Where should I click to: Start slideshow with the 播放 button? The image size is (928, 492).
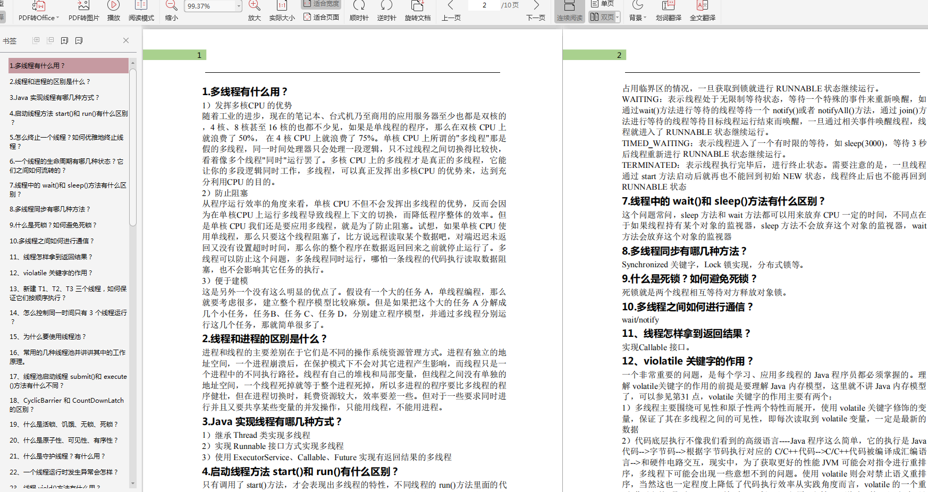pyautogui.click(x=113, y=11)
